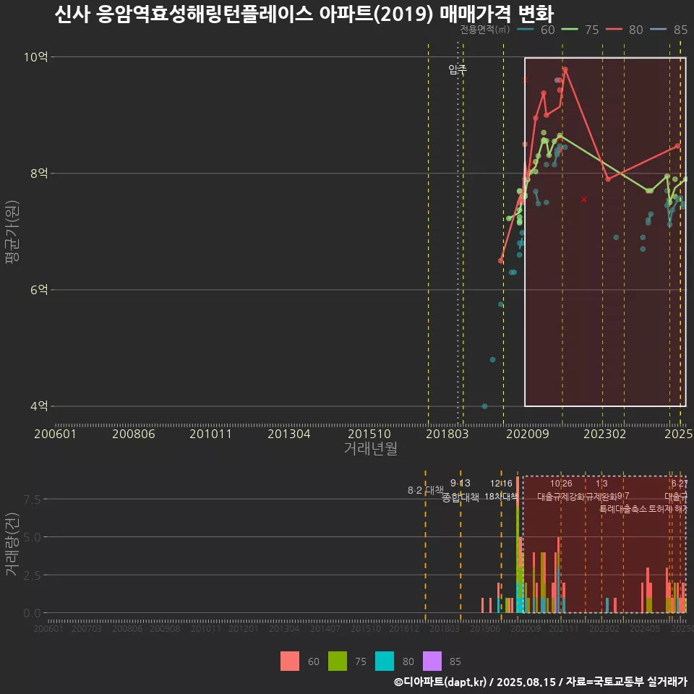Click the last red 80㎡ line point above 8억
The image size is (694, 694).
pos(677,145)
